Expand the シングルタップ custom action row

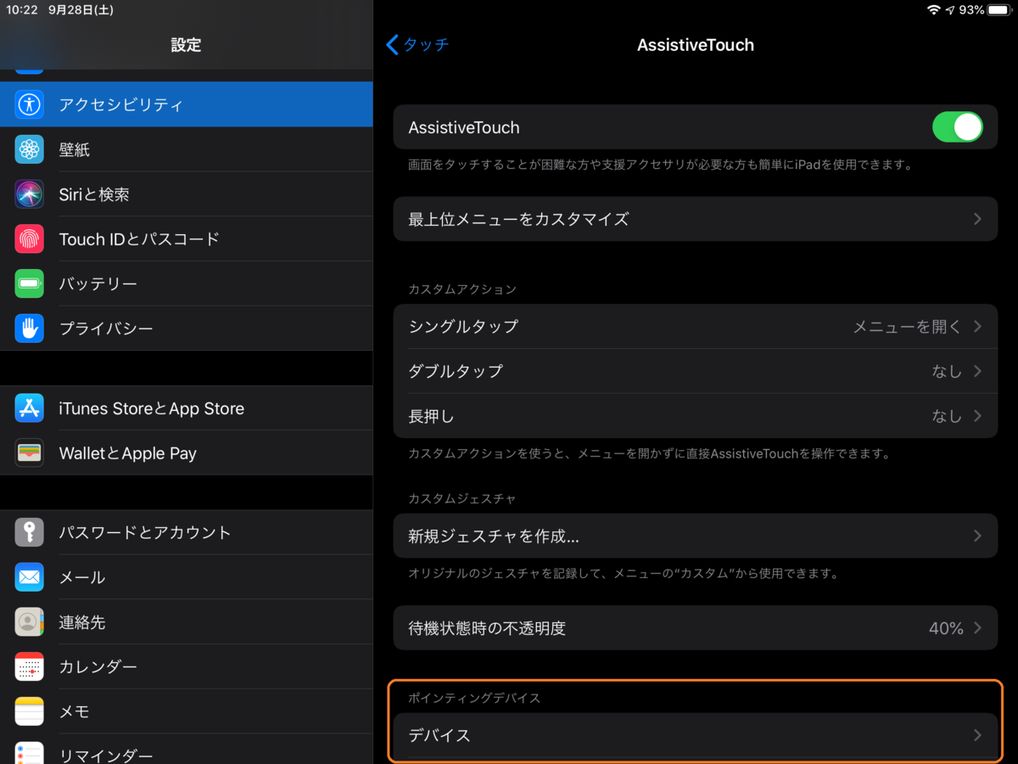click(696, 326)
